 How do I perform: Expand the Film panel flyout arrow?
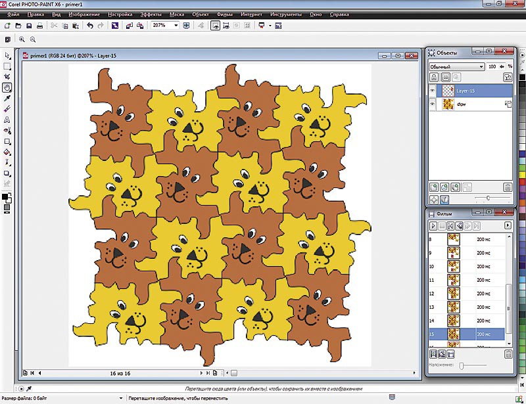[508, 225]
